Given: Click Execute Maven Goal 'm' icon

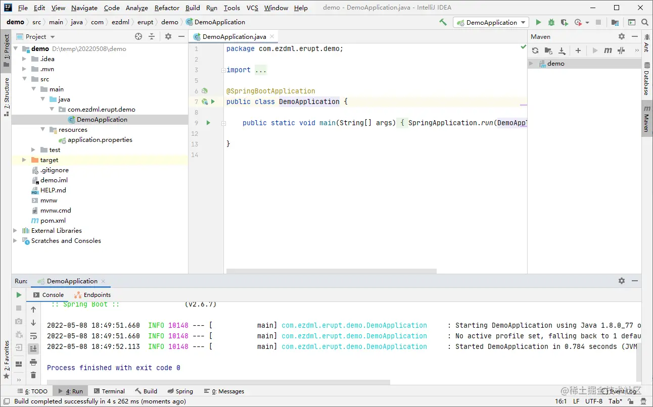Looking at the screenshot, I should click(608, 50).
